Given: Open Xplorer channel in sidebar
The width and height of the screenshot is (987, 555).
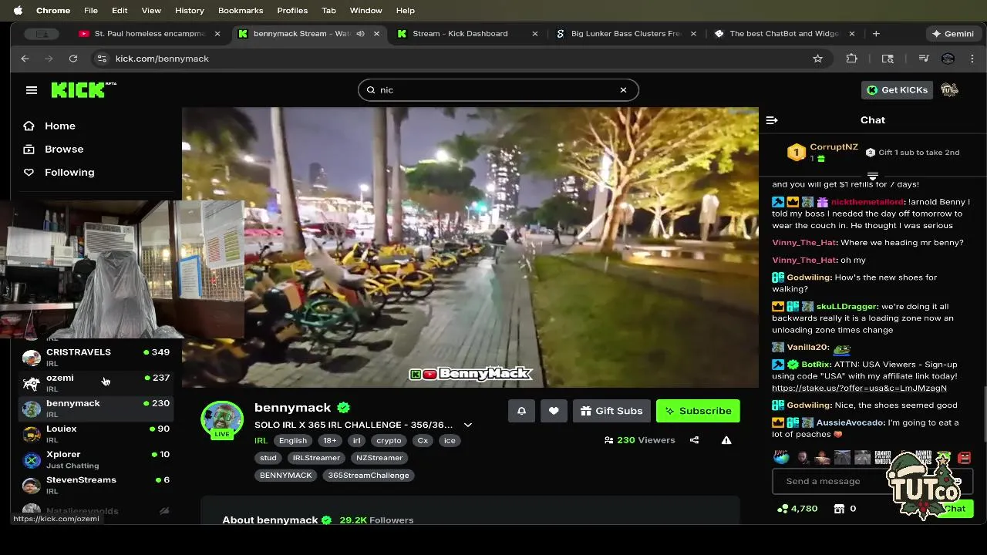Looking at the screenshot, I should [x=96, y=459].
